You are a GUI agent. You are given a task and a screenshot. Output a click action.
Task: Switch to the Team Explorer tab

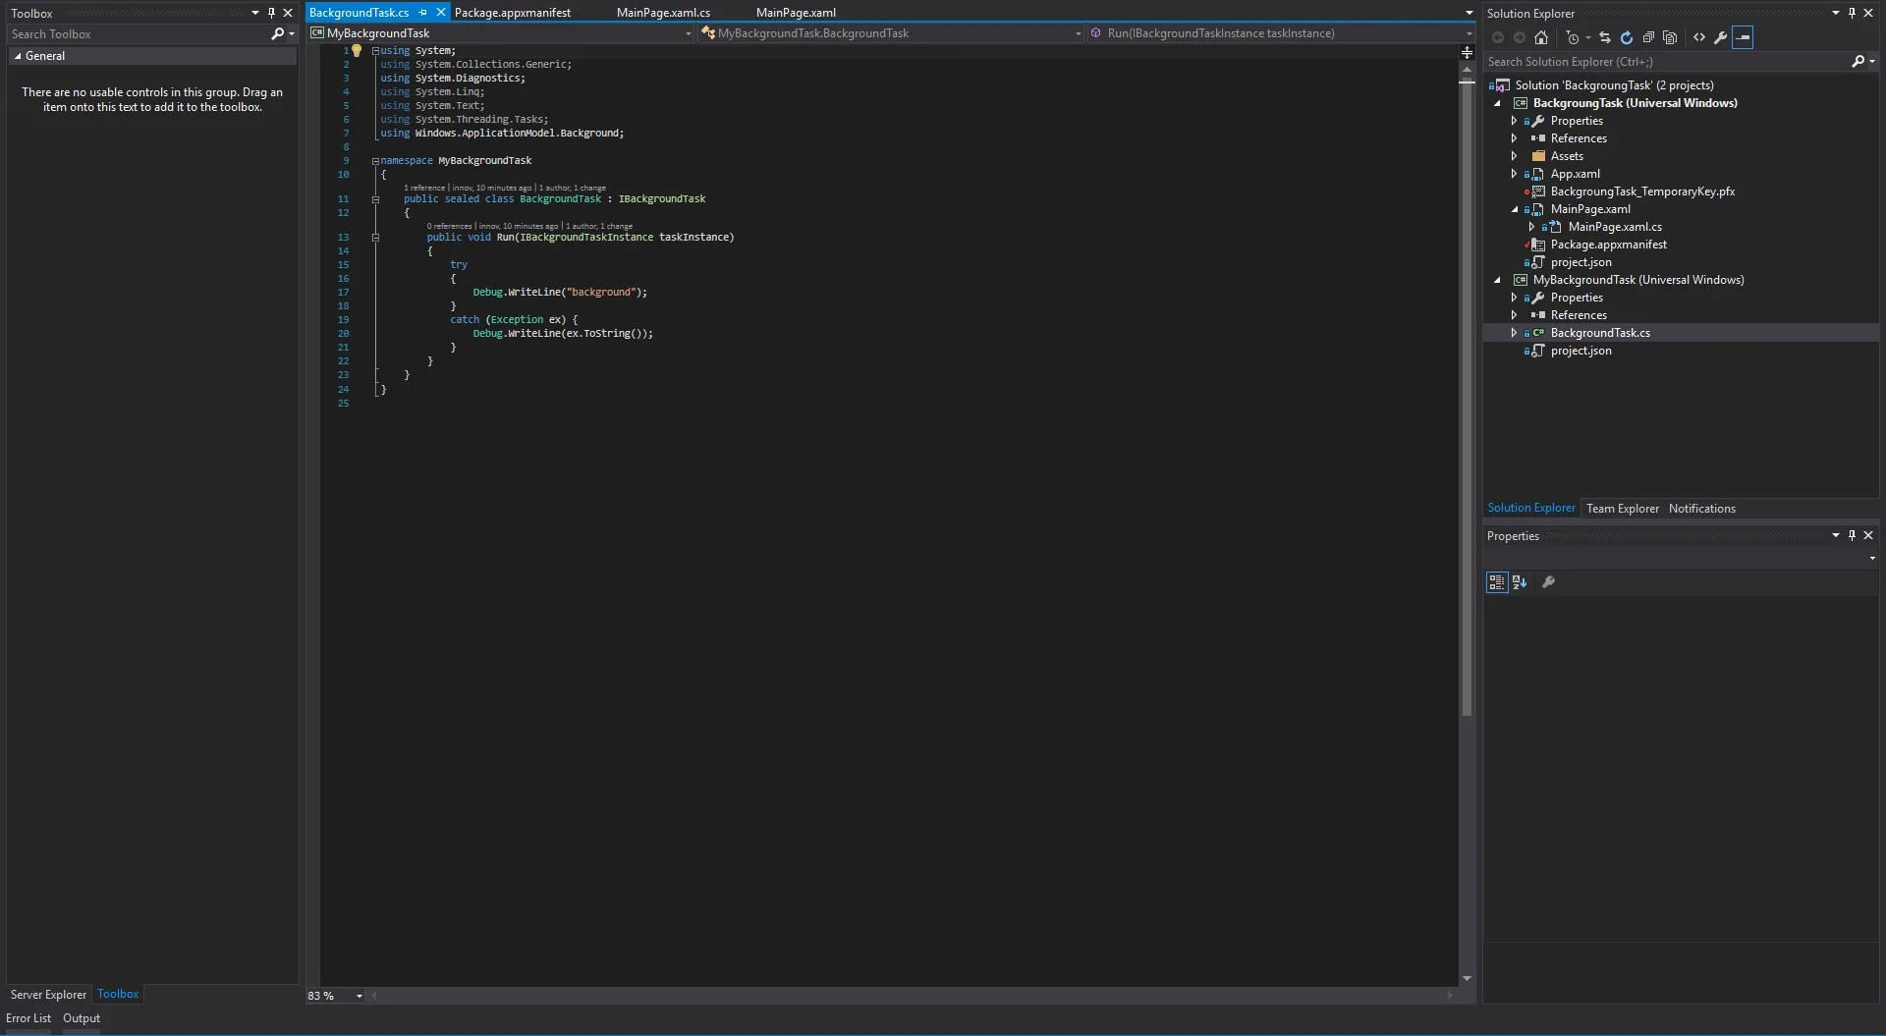click(x=1622, y=509)
